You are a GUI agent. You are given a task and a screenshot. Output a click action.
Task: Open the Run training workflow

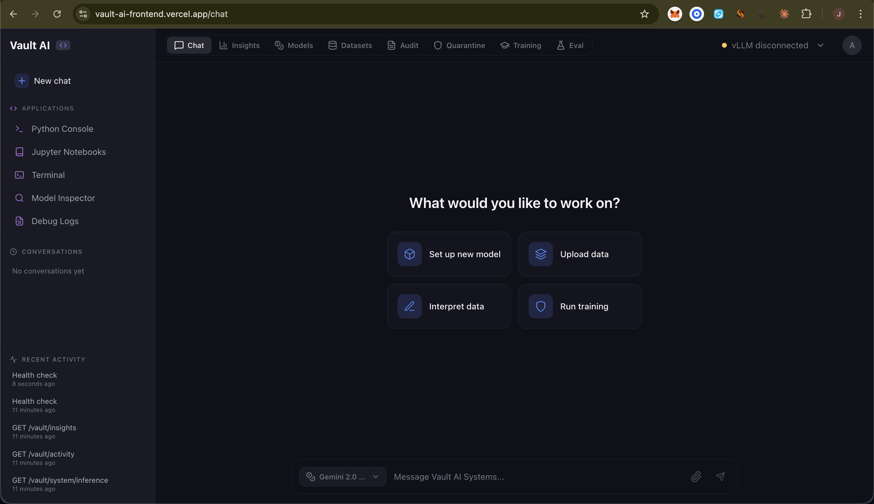[x=580, y=306]
